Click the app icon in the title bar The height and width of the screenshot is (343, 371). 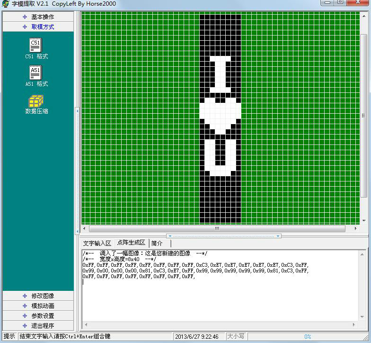[x=6, y=3]
